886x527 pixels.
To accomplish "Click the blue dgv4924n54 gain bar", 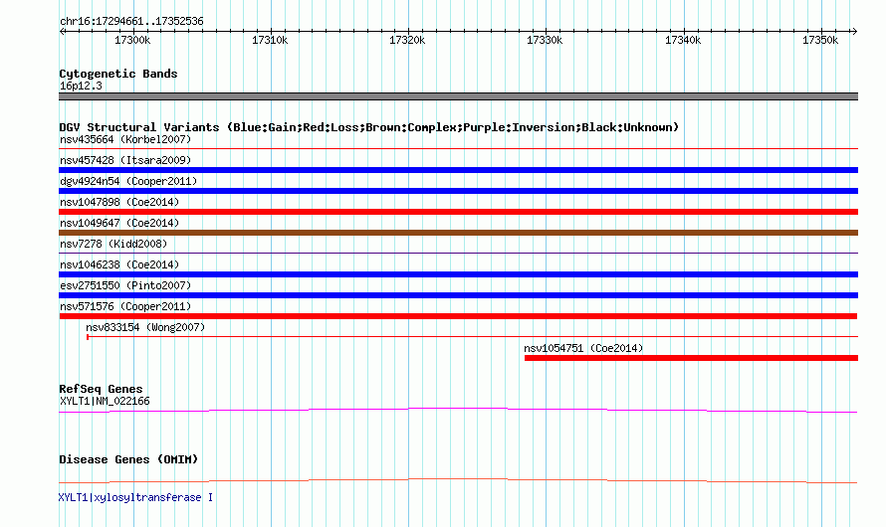I will [458, 191].
